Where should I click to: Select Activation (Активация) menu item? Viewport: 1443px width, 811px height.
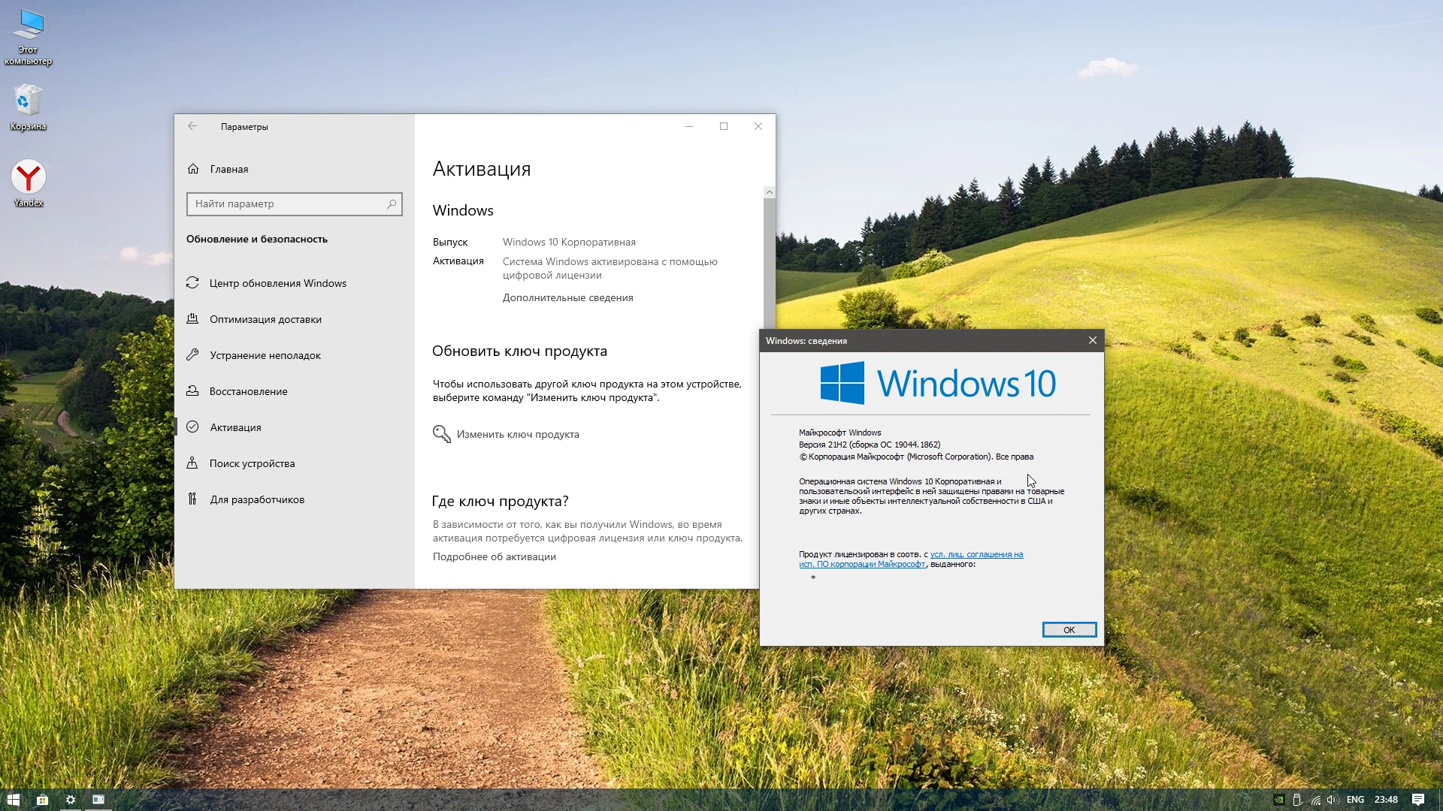[x=235, y=427]
